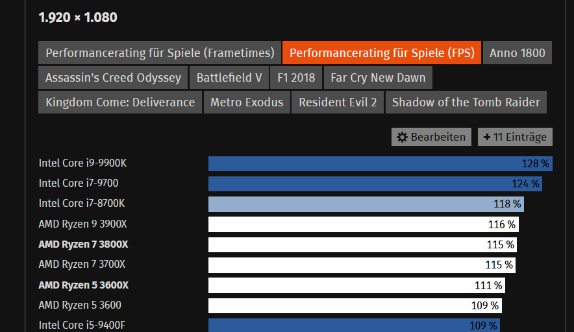The width and height of the screenshot is (574, 332).
Task: Open the Resident Evil 2 tab
Action: (x=338, y=102)
